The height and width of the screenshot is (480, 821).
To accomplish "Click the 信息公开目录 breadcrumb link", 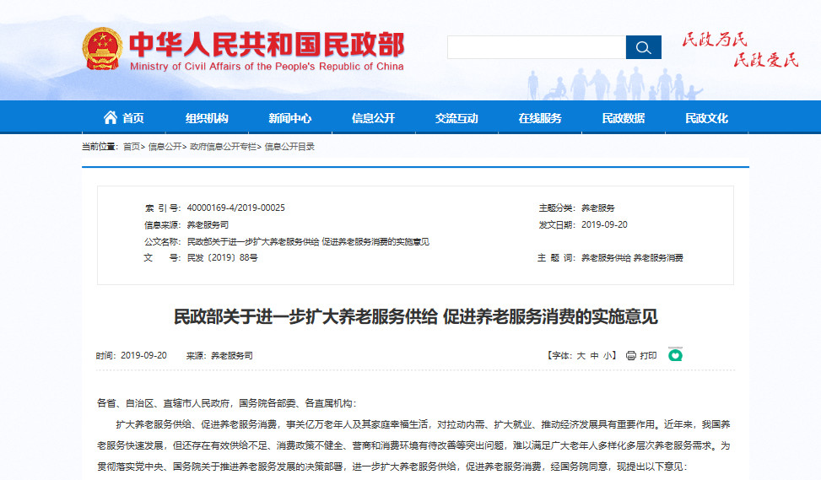I will click(289, 147).
